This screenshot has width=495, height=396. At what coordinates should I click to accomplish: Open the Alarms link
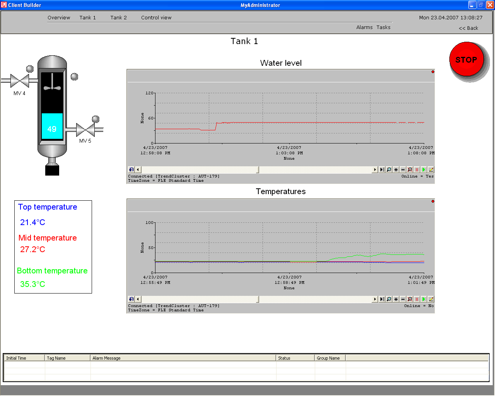[364, 27]
